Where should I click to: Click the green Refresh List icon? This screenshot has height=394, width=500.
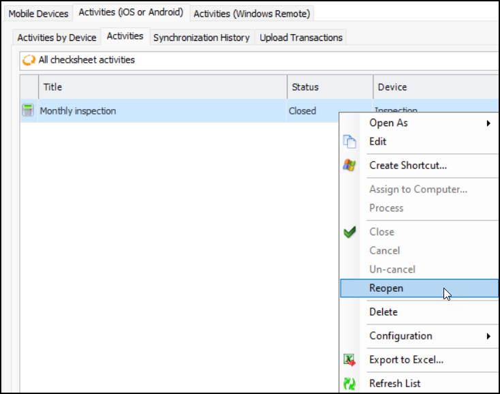349,383
